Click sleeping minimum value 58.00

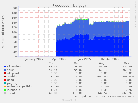coord(78,67)
